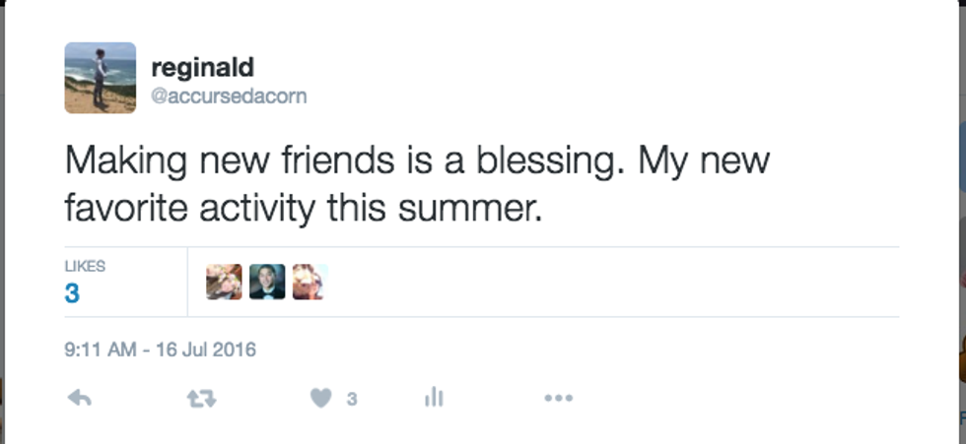Click the display name reginald
The width and height of the screenshot is (966, 444).
click(x=202, y=68)
